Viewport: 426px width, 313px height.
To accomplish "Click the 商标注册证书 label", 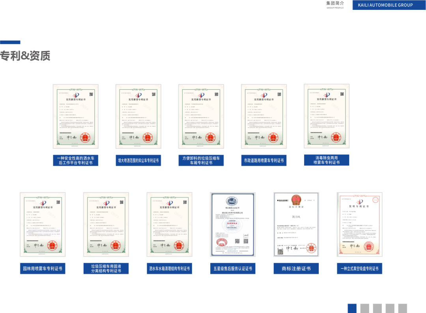I will (296, 268).
